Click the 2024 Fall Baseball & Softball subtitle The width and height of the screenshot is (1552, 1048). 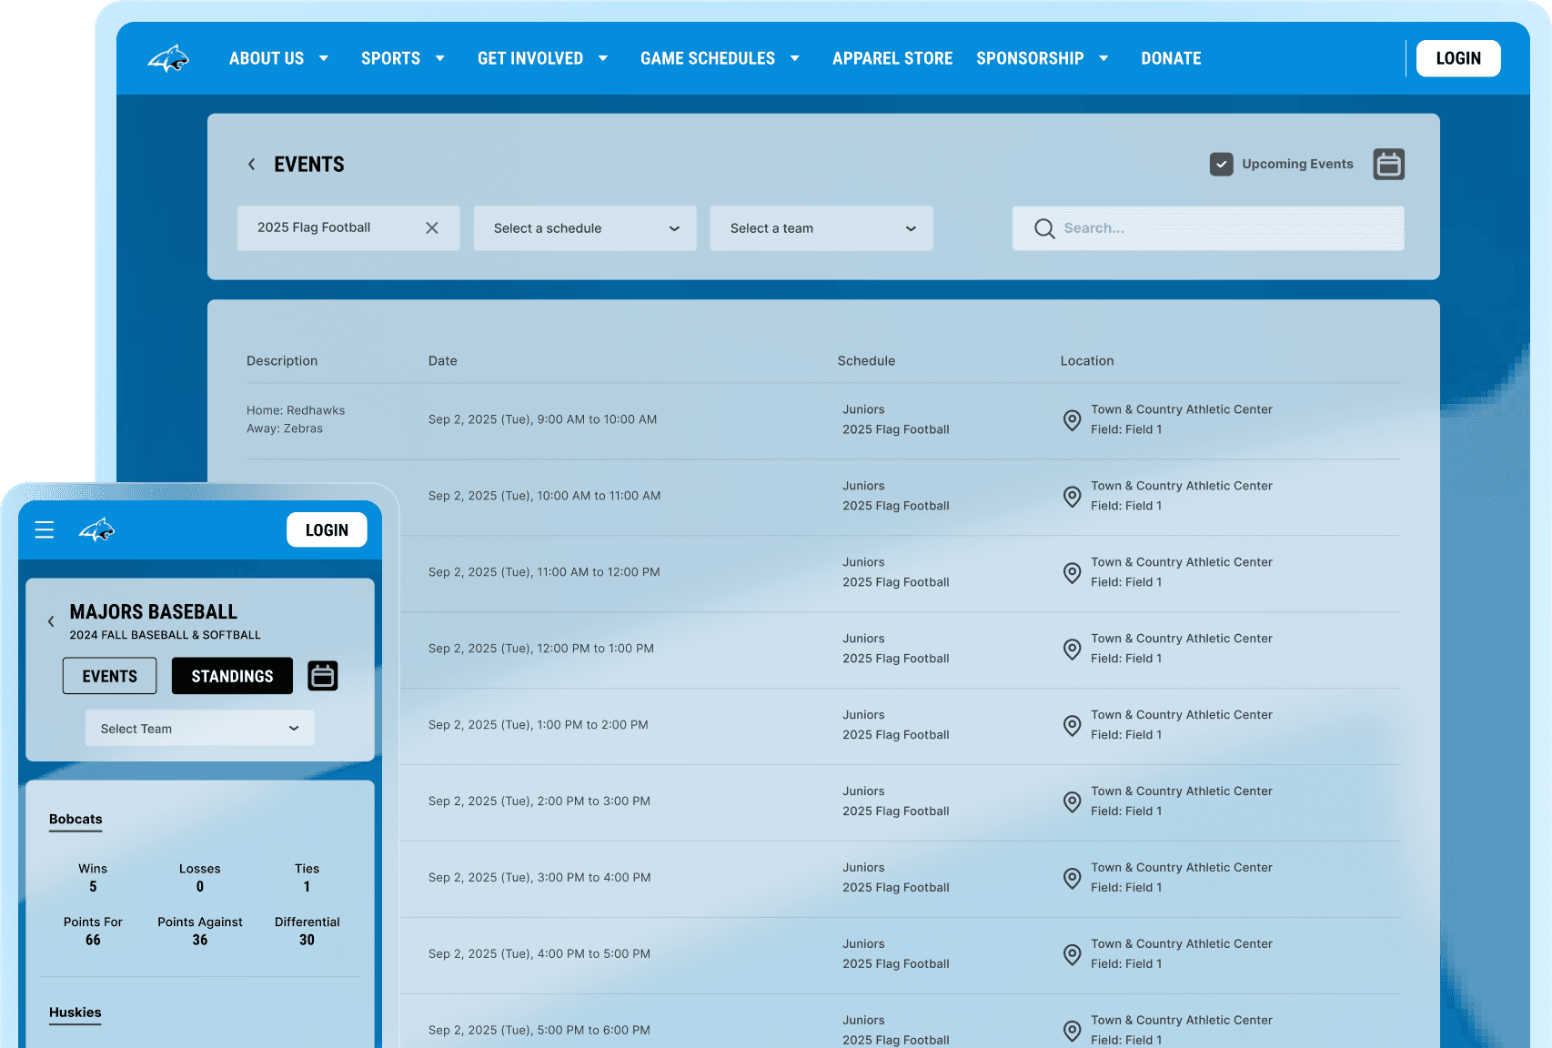click(x=166, y=635)
